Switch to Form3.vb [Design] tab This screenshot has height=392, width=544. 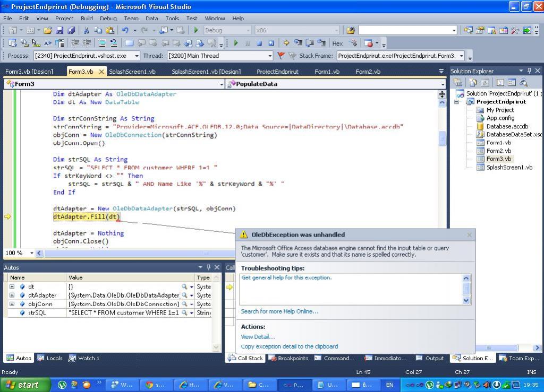(29, 72)
